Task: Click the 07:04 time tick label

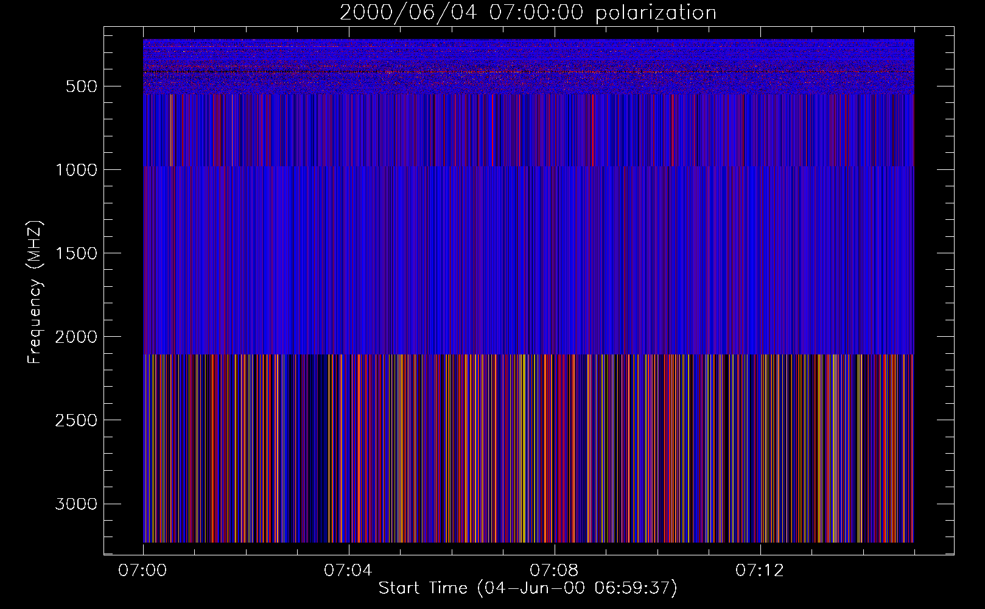Action: [x=348, y=571]
